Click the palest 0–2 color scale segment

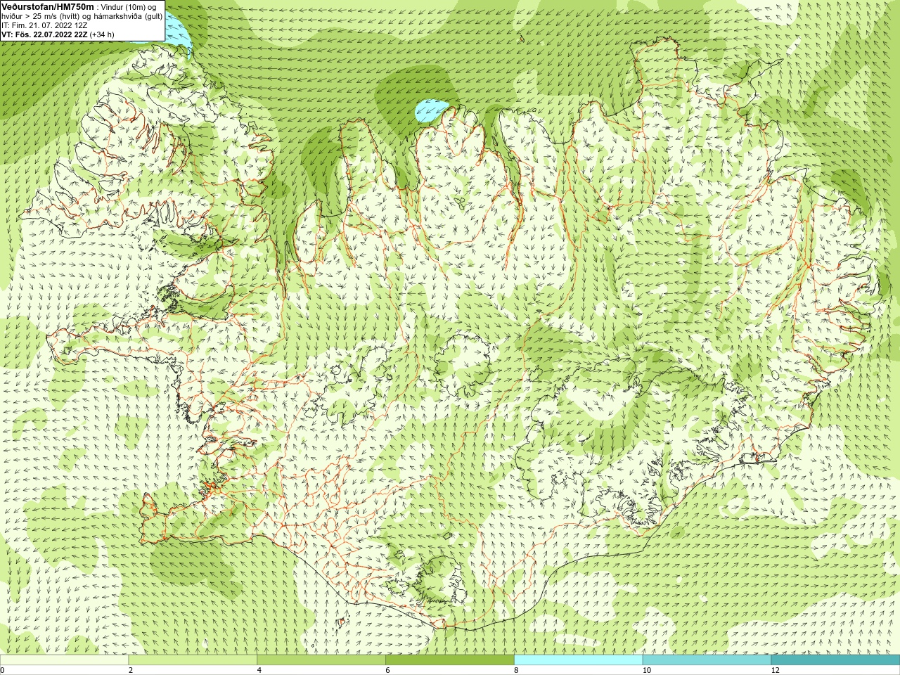coord(65,660)
